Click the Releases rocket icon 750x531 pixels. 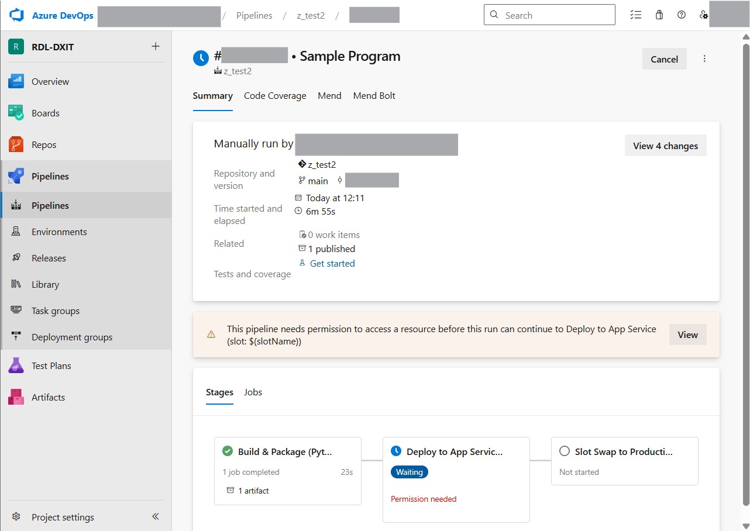[x=16, y=258]
